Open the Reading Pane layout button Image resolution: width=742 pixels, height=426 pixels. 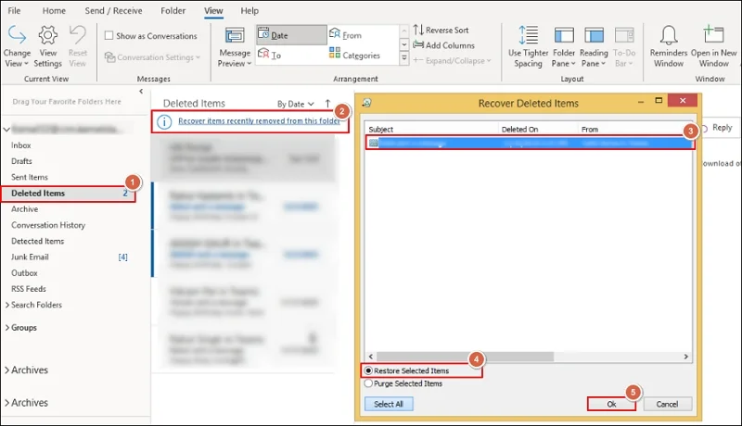[x=594, y=46]
